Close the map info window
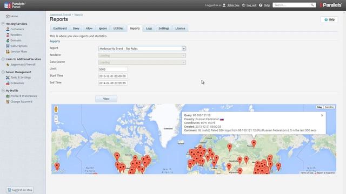This screenshot has height=194, width=346. tap(322, 115)
